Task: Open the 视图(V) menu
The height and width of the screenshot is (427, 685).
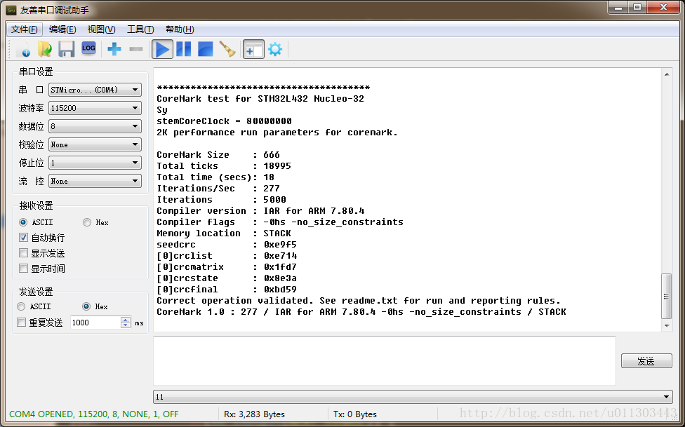Action: pos(101,29)
